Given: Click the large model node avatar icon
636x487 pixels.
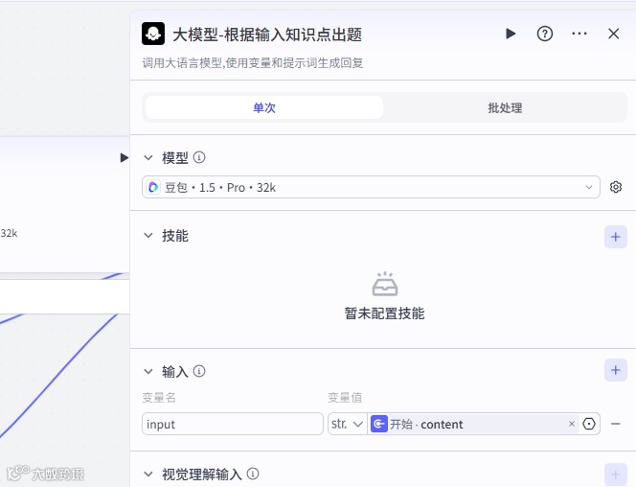Looking at the screenshot, I should (153, 34).
